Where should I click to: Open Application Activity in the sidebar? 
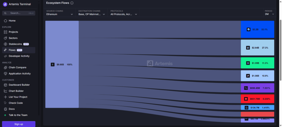point(19,74)
